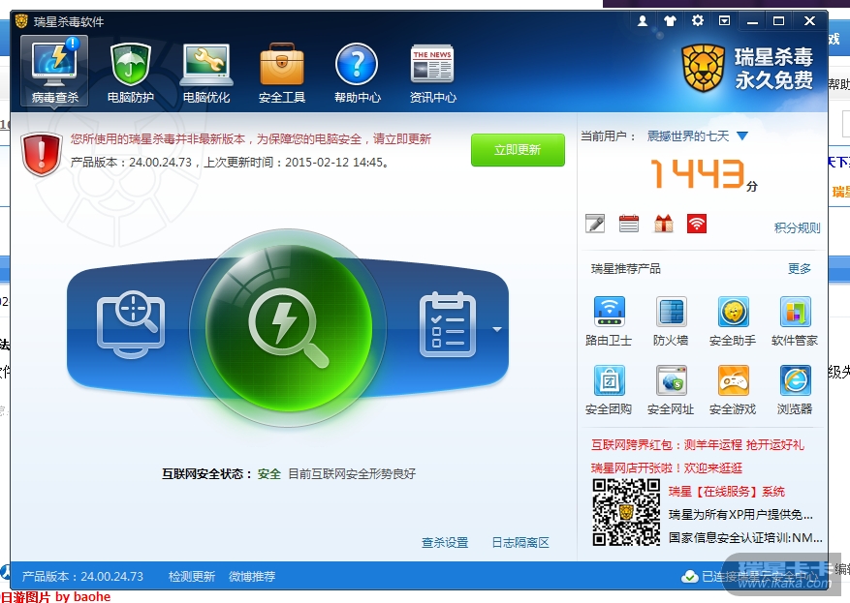The image size is (850, 603).
Task: Click the user account icon in title bar
Action: point(643,21)
